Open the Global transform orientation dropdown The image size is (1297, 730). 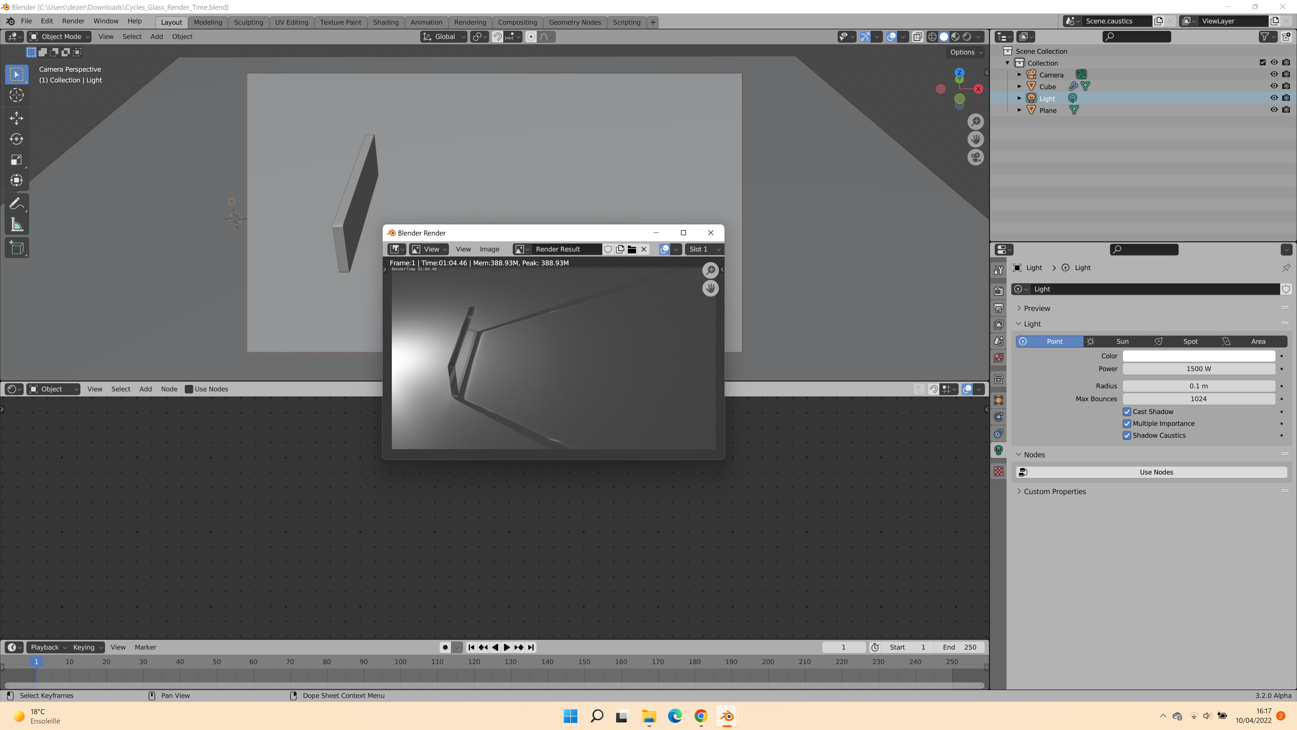pyautogui.click(x=444, y=36)
